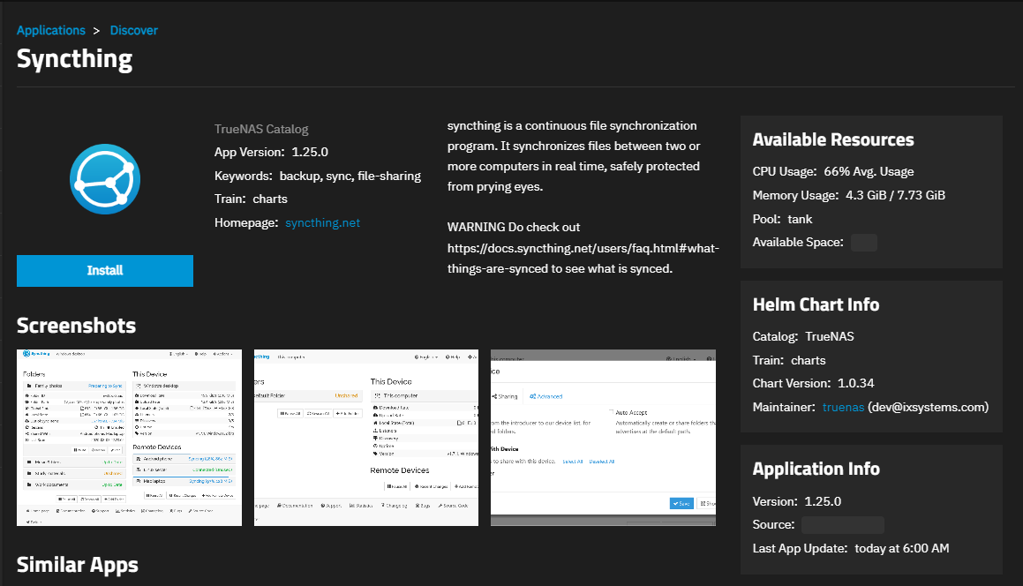Click the Available Resources heading
Viewport: 1023px width, 586px height.
tap(833, 139)
